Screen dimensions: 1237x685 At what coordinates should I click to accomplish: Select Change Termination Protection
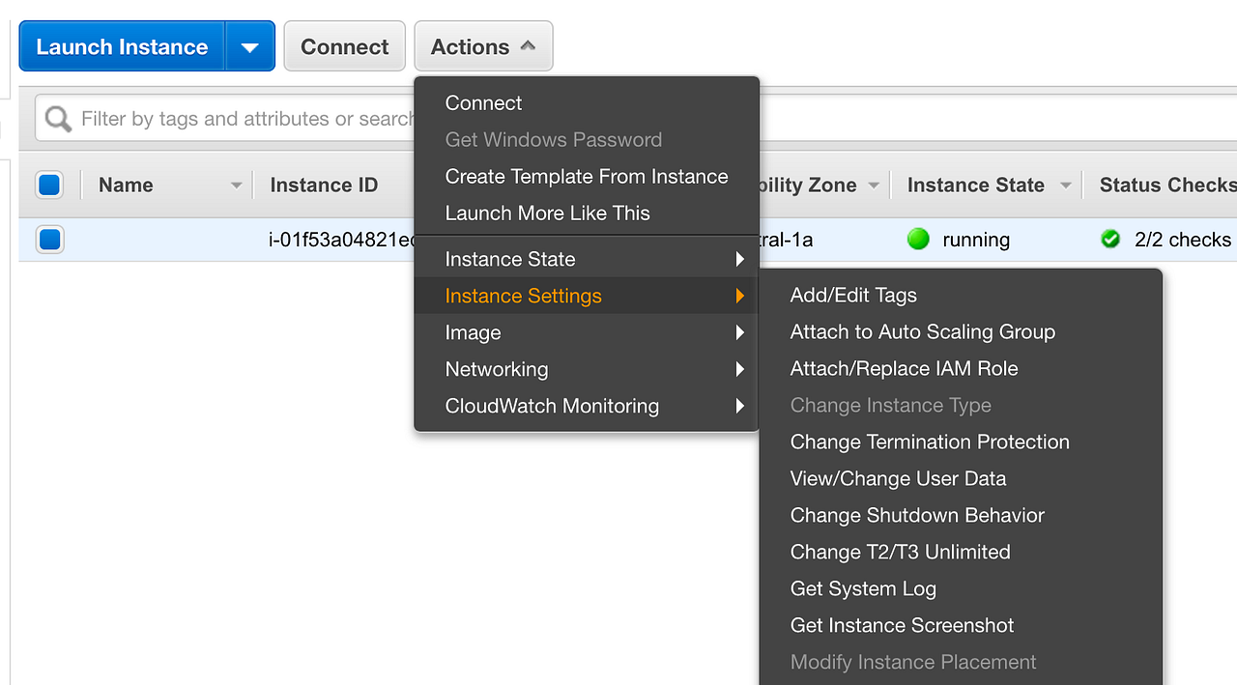pos(930,442)
